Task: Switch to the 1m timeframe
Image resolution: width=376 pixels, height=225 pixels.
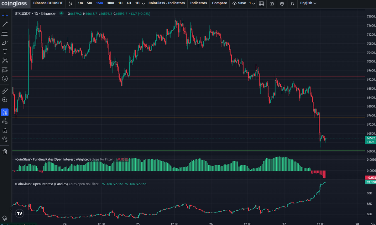Action: pyautogui.click(x=81, y=3)
